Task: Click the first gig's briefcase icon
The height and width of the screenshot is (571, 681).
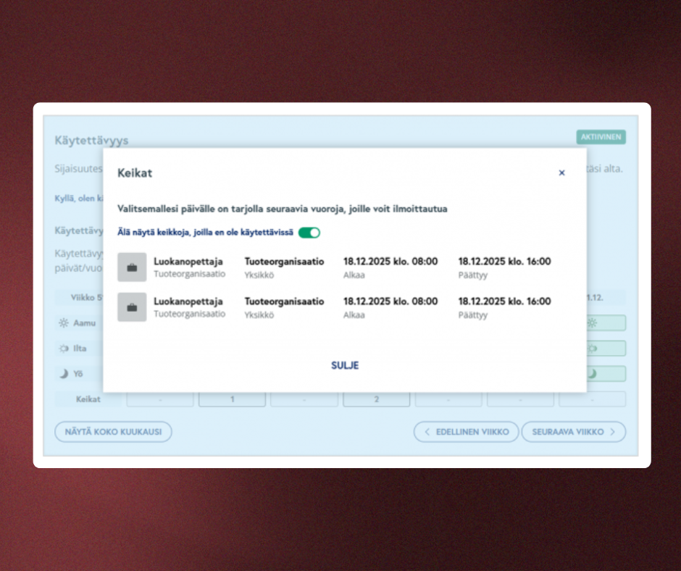Action: (132, 267)
